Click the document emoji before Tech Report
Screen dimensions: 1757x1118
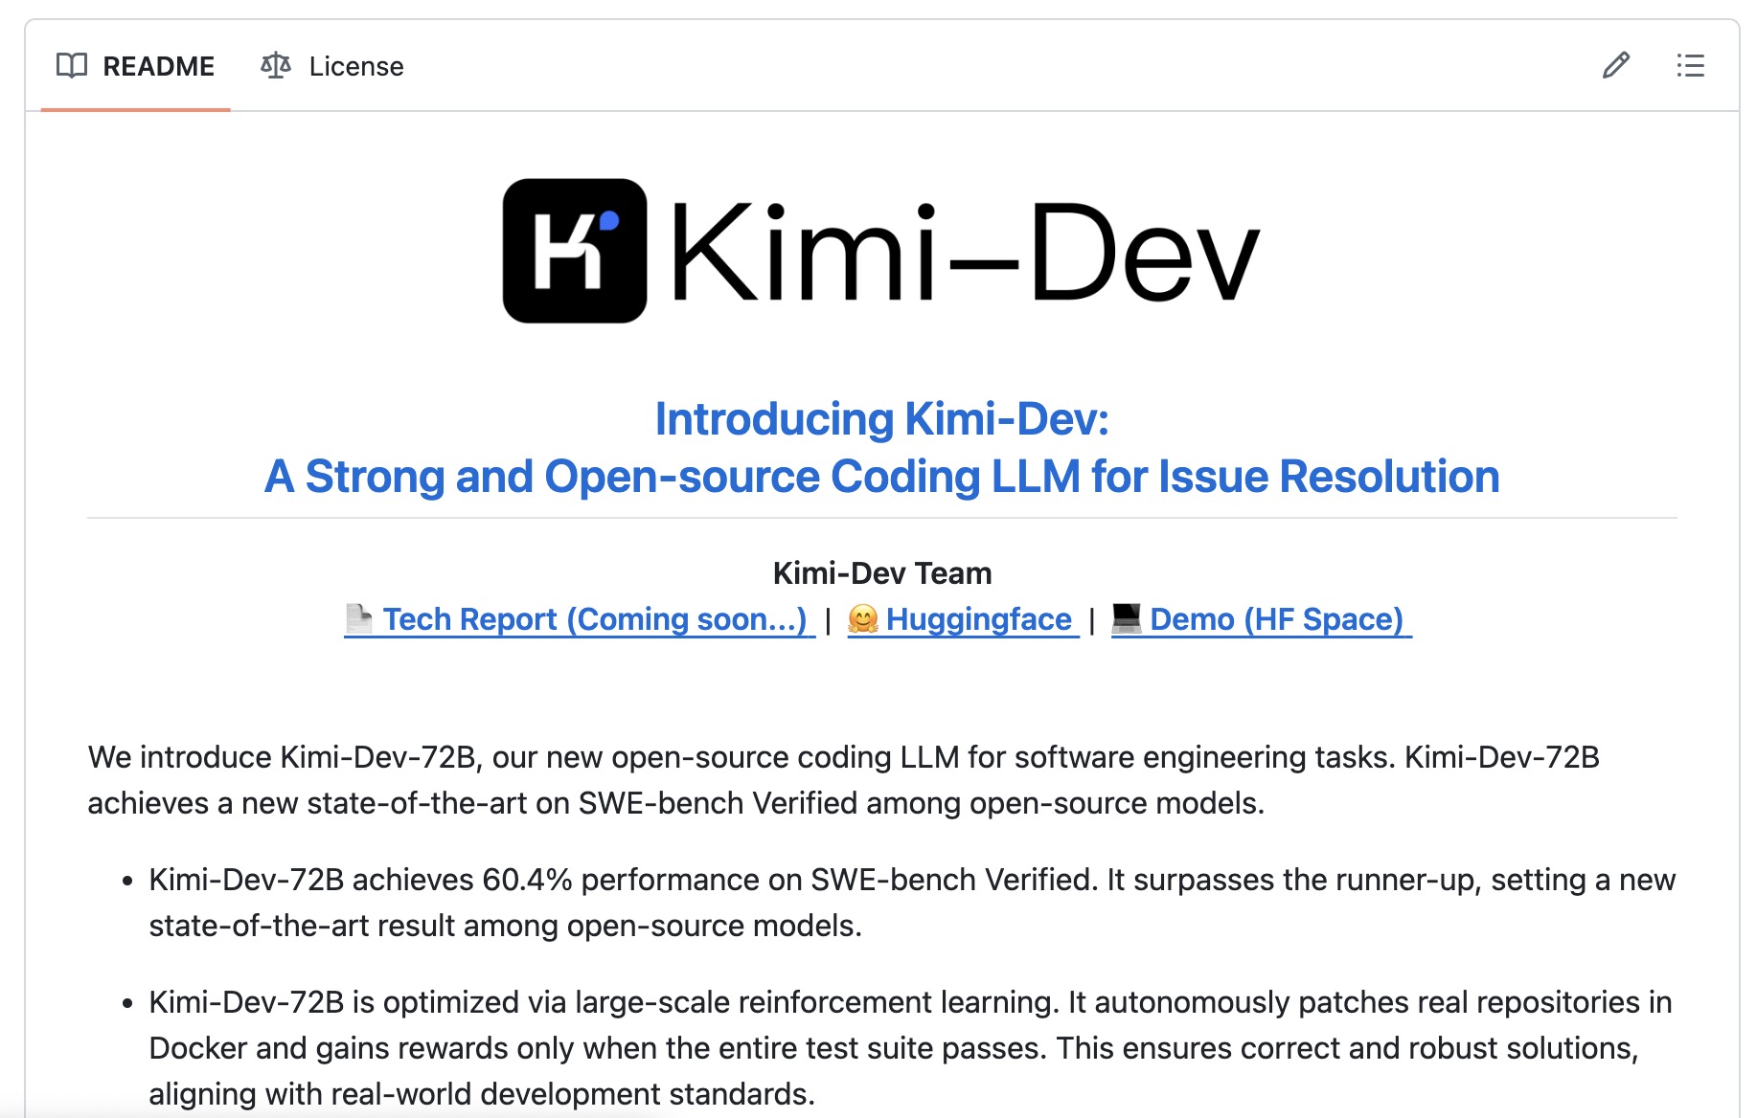pyautogui.click(x=359, y=618)
